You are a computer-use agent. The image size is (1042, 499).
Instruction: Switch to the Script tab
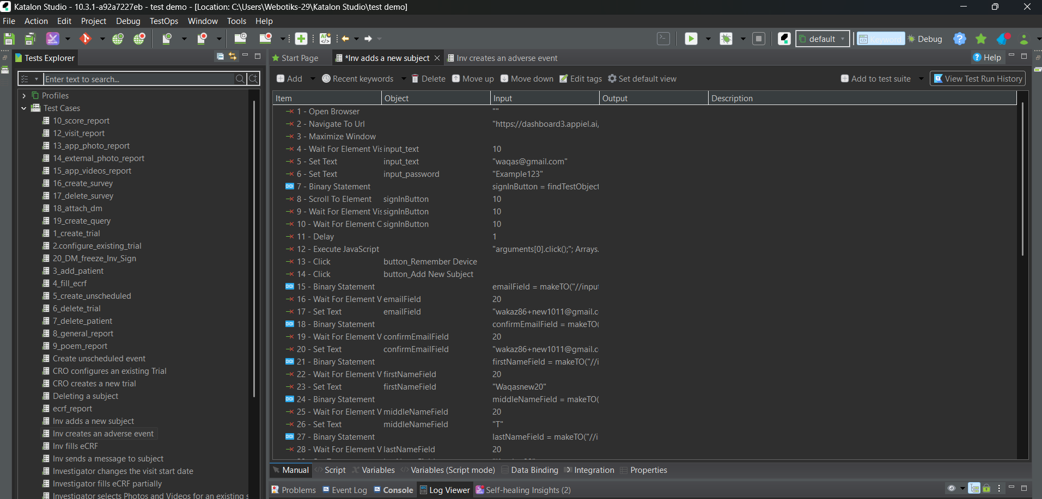334,470
